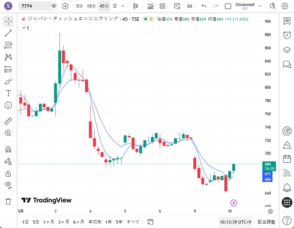
Task: Activate the zoom in tool
Action: pyautogui.click(x=8, y=133)
